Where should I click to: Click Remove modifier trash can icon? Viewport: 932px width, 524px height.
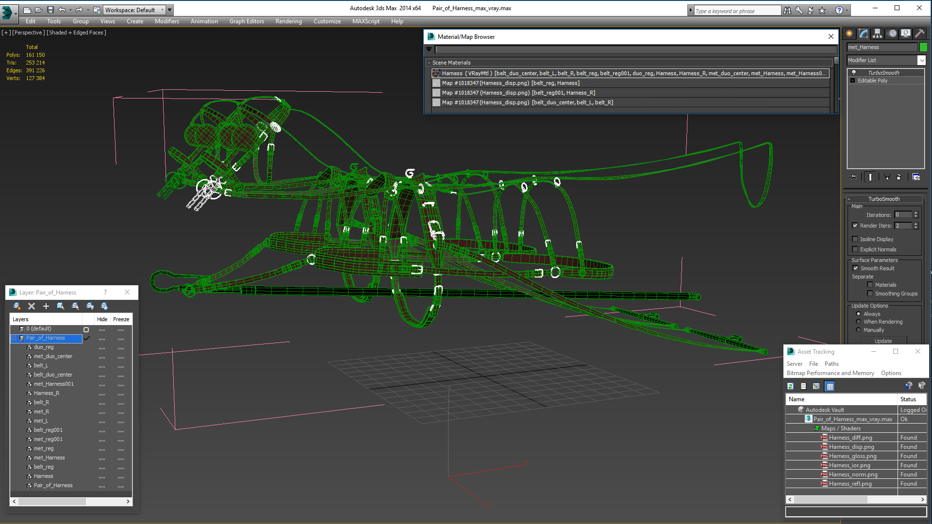tap(899, 177)
